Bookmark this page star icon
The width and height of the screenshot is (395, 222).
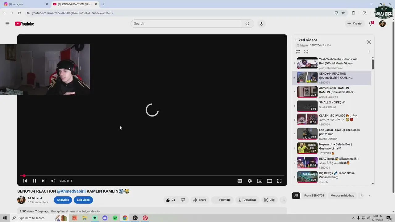(x=343, y=13)
